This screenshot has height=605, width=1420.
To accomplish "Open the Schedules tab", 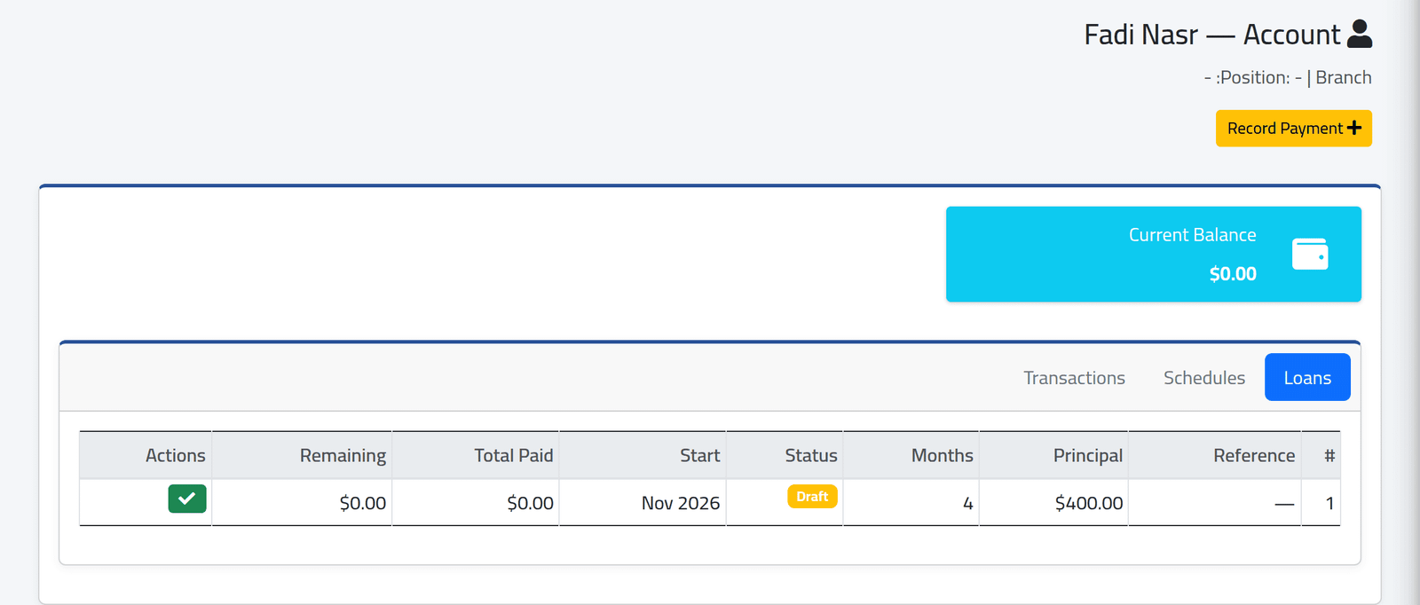I will [x=1204, y=378].
